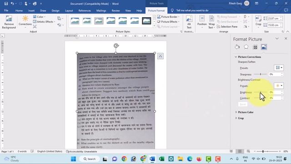Open the Windows Start menu
This screenshot has width=291, height=164.
tap(73, 159)
